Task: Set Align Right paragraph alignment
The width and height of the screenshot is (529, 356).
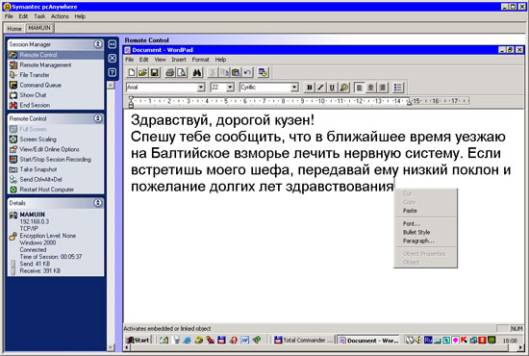Action: [382, 88]
